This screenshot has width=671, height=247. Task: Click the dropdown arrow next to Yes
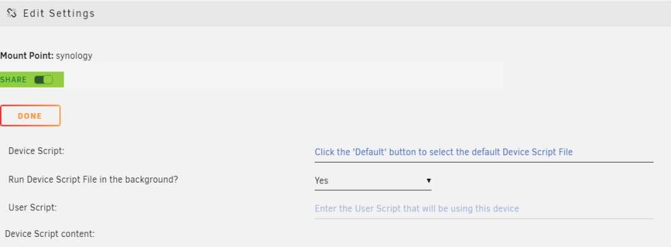428,181
